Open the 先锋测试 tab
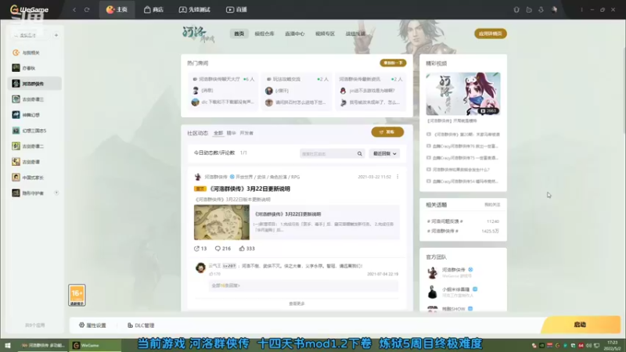The width and height of the screenshot is (626, 352). [194, 9]
